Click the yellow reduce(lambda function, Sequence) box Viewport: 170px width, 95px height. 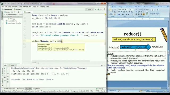(x=134, y=39)
